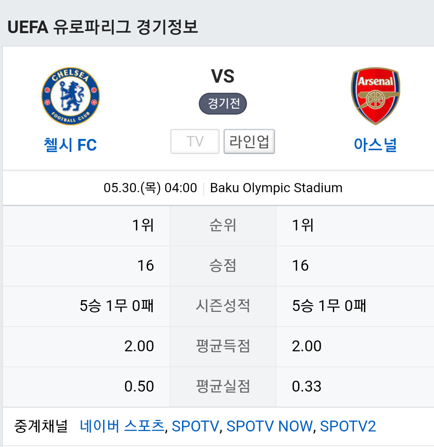Image resolution: width=434 pixels, height=447 pixels.
Task: Open the SPOTV NOW channel link
Action: [269, 426]
